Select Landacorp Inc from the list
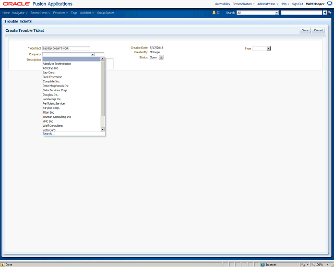The height and width of the screenshot is (267, 334). tap(71, 99)
